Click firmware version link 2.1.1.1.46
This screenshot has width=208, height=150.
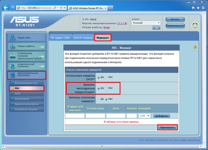coord(122,23)
